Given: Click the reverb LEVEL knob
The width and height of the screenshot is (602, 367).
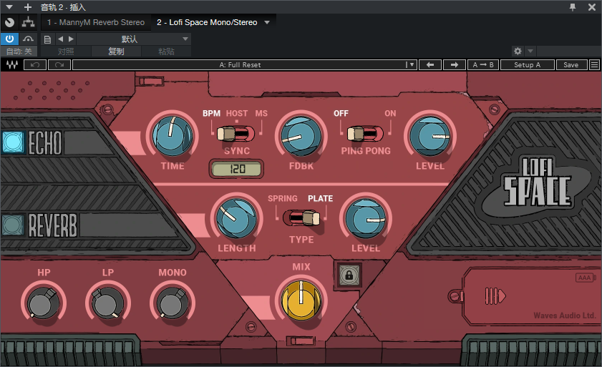Looking at the screenshot, I should [x=366, y=218].
